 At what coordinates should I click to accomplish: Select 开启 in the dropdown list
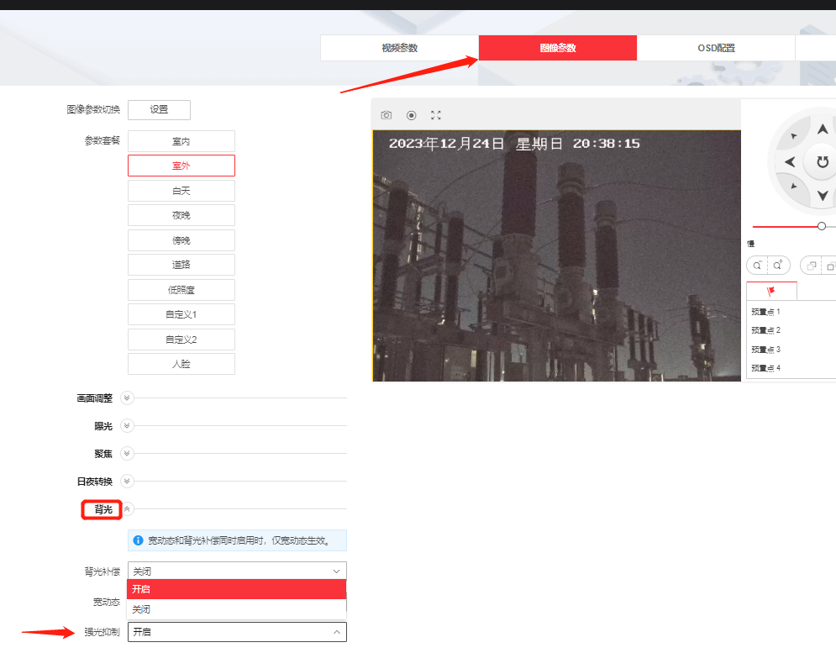[237, 589]
